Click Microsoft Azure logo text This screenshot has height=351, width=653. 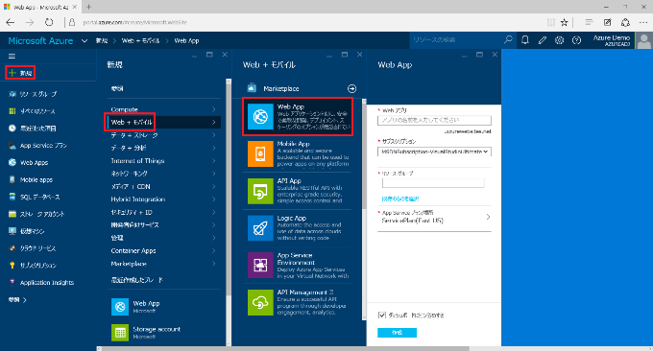coord(40,40)
